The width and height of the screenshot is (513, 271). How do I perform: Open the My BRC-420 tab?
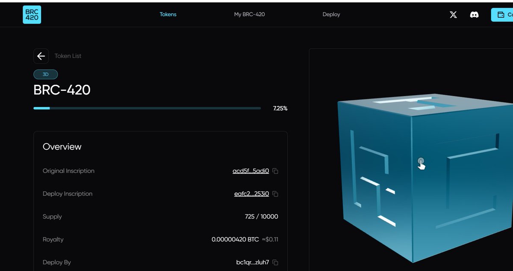tap(249, 15)
